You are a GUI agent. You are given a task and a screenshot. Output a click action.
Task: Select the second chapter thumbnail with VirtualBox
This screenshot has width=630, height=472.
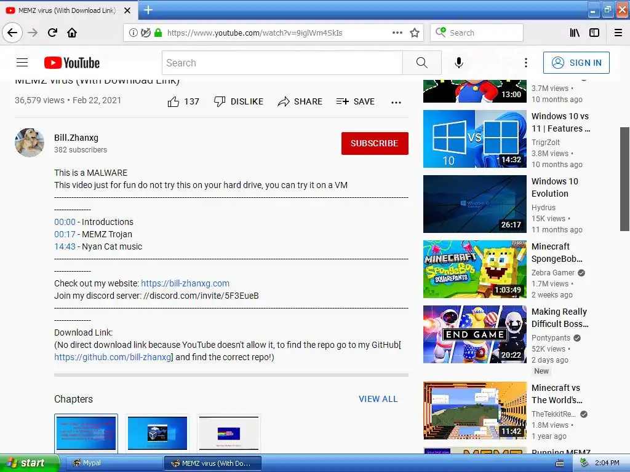click(157, 433)
